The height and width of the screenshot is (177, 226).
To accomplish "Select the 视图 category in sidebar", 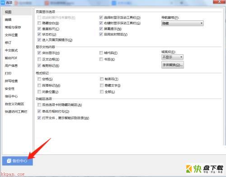I will click(x=17, y=12).
